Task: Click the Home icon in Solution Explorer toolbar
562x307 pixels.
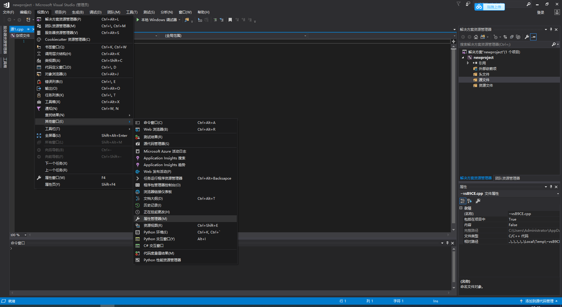Action: (x=476, y=37)
